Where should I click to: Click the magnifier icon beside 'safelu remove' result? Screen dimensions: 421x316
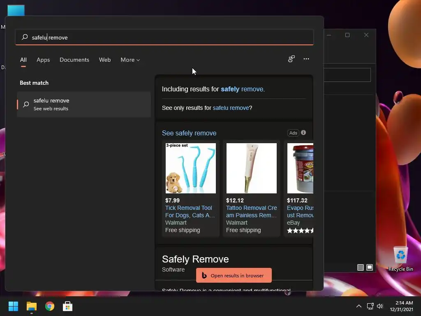(26, 104)
